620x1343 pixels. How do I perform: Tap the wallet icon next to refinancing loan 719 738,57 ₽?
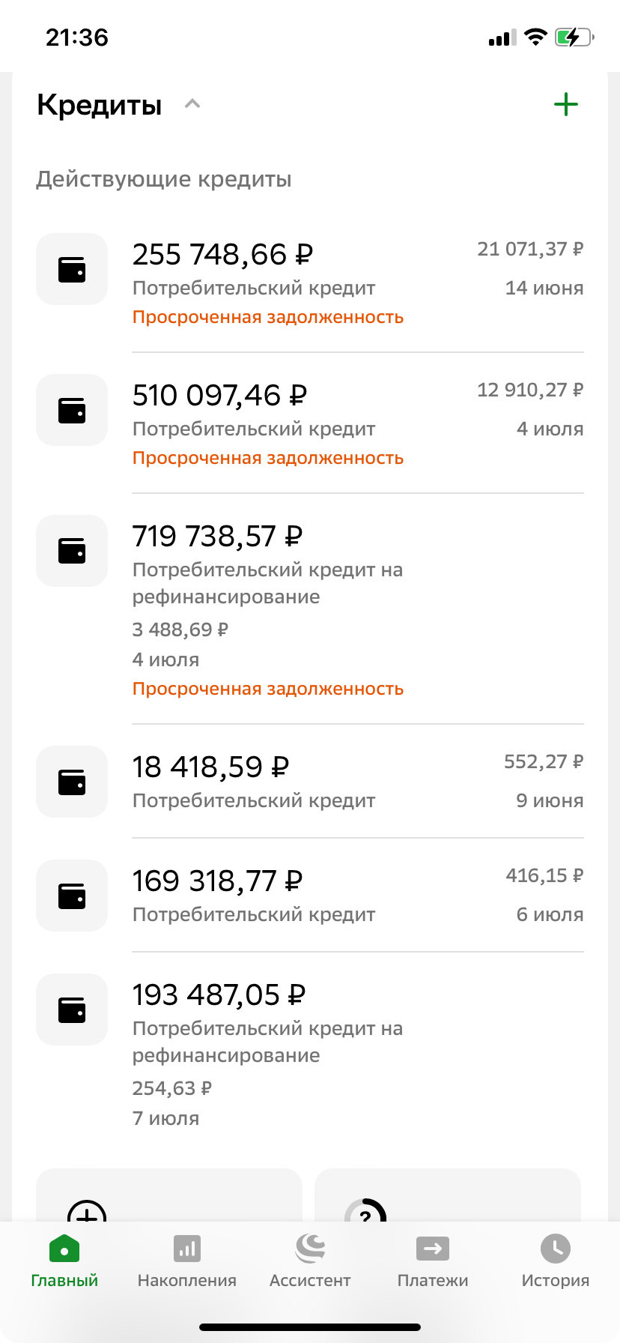click(x=71, y=551)
